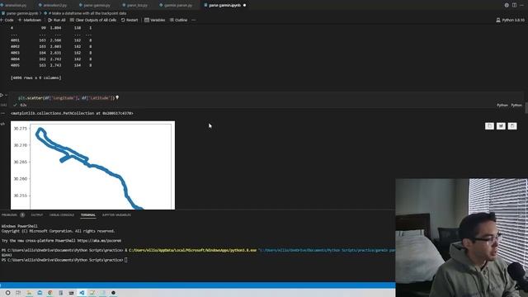Open the Variables viewer
528x297 pixels.
(x=154, y=20)
